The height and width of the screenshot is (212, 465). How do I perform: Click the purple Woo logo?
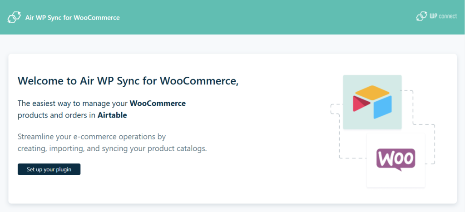396,159
